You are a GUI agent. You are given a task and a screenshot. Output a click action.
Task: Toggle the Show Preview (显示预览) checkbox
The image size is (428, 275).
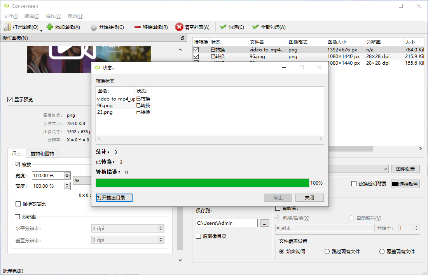point(10,100)
